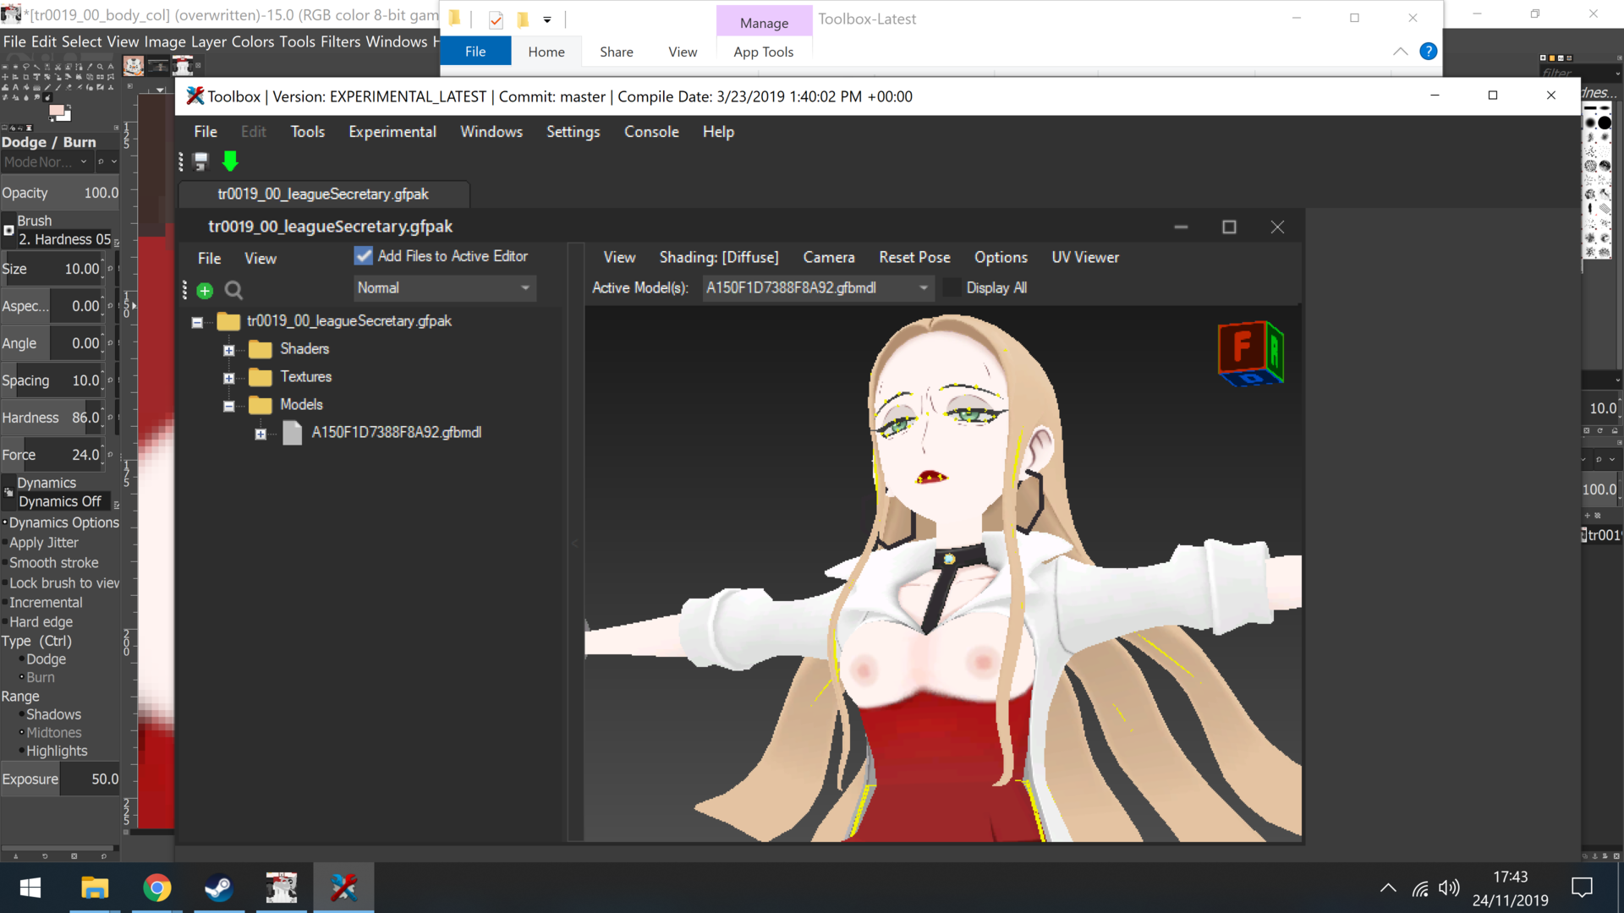The image size is (1624, 913).
Task: Click the Reset Pose button
Action: (914, 258)
